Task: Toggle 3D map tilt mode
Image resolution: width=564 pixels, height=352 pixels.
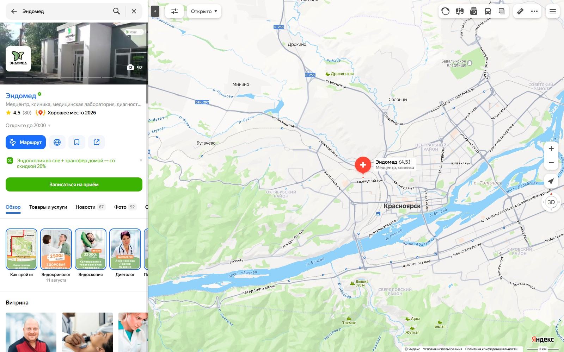Action: 551,202
